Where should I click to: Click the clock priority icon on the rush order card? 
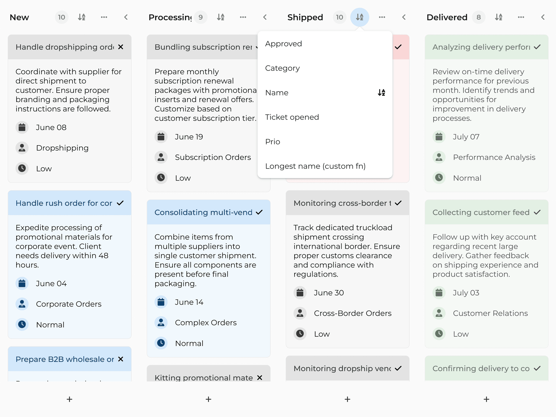pyautogui.click(x=22, y=324)
